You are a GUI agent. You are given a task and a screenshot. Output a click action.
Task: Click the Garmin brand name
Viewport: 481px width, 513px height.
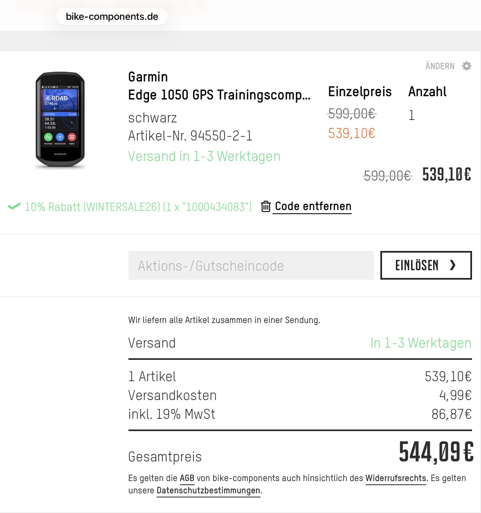pyautogui.click(x=148, y=77)
